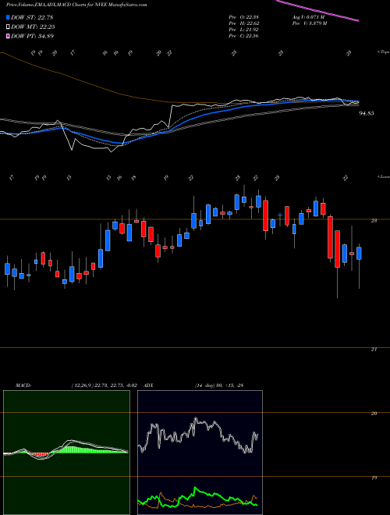390x515 pixels.
Task: Click the white DOW MT legend swatch
Action: [8, 27]
